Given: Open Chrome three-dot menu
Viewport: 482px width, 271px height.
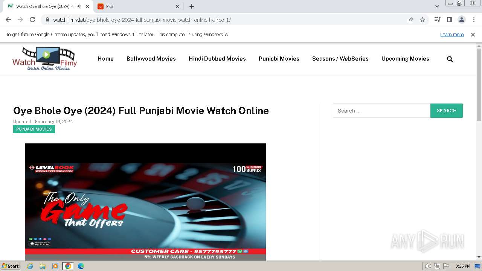Looking at the screenshot, I should (474, 20).
